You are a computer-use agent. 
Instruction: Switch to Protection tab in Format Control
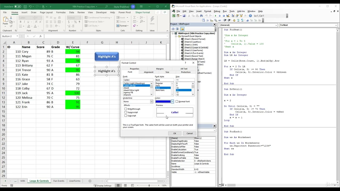[x=186, y=72]
